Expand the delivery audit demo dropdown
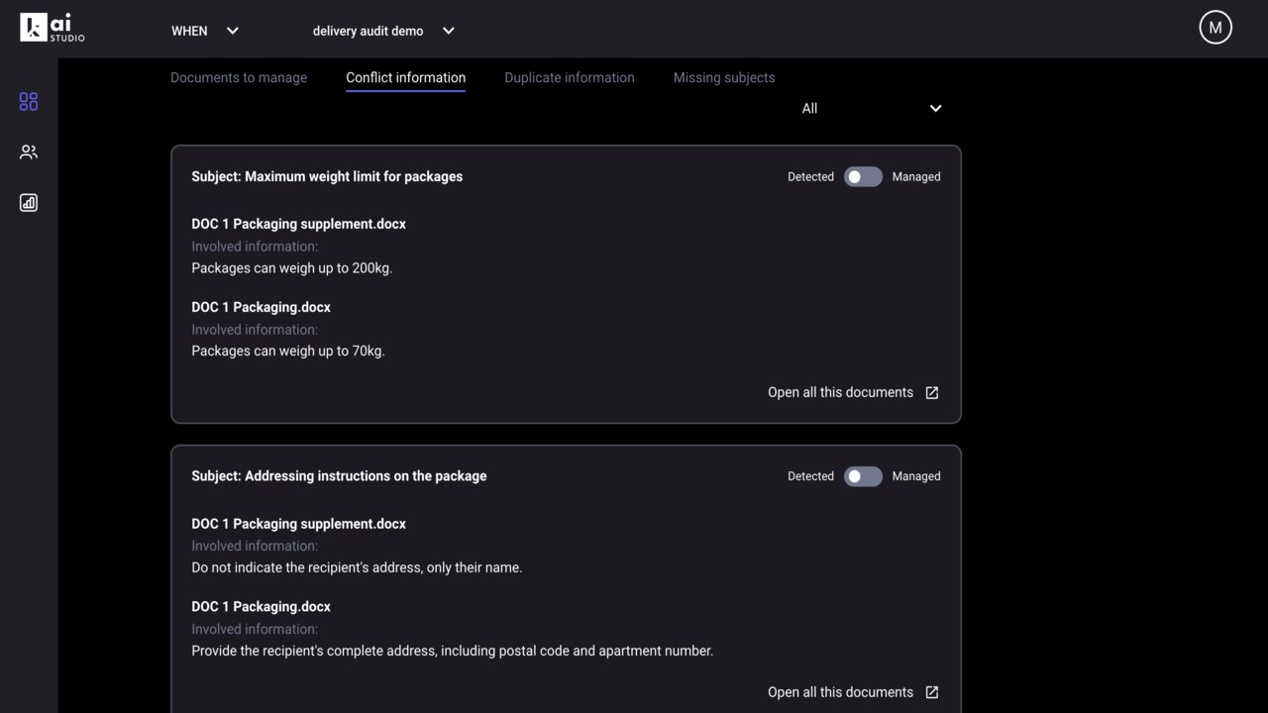The width and height of the screenshot is (1268, 713). coord(383,31)
